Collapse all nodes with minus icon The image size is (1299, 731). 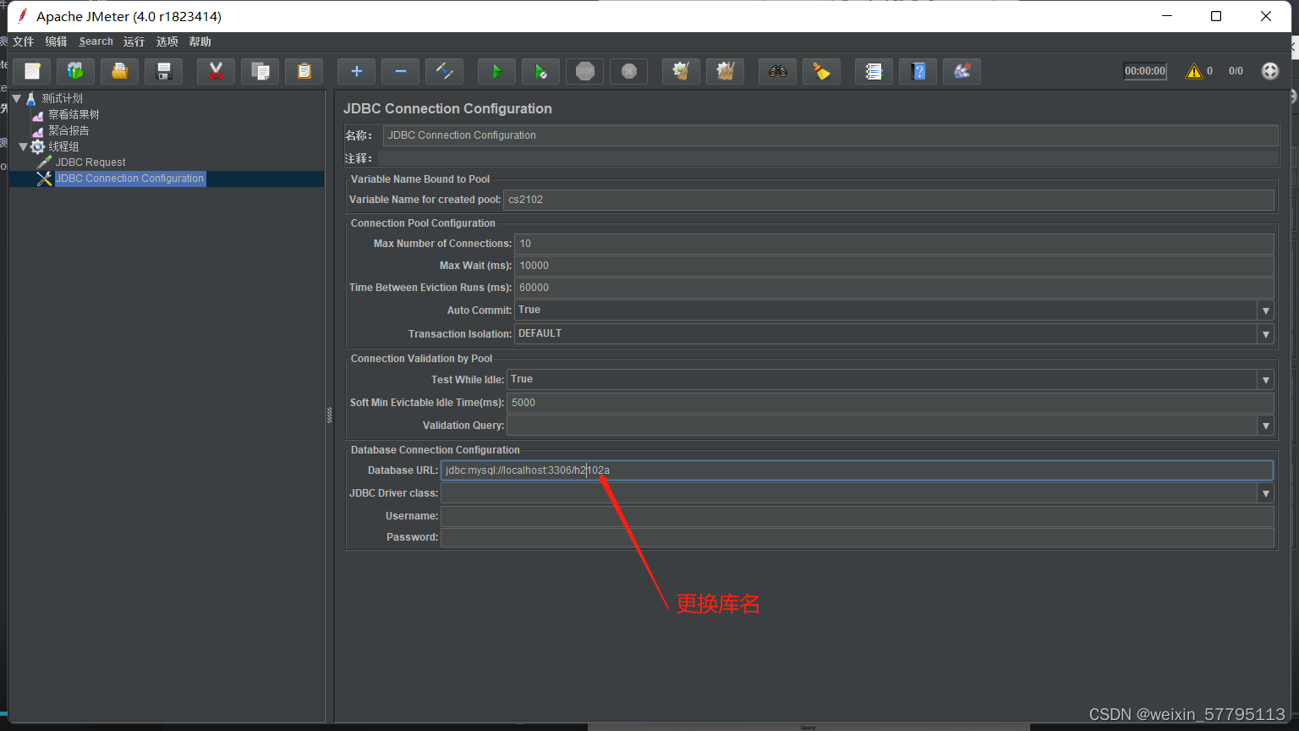(x=401, y=71)
